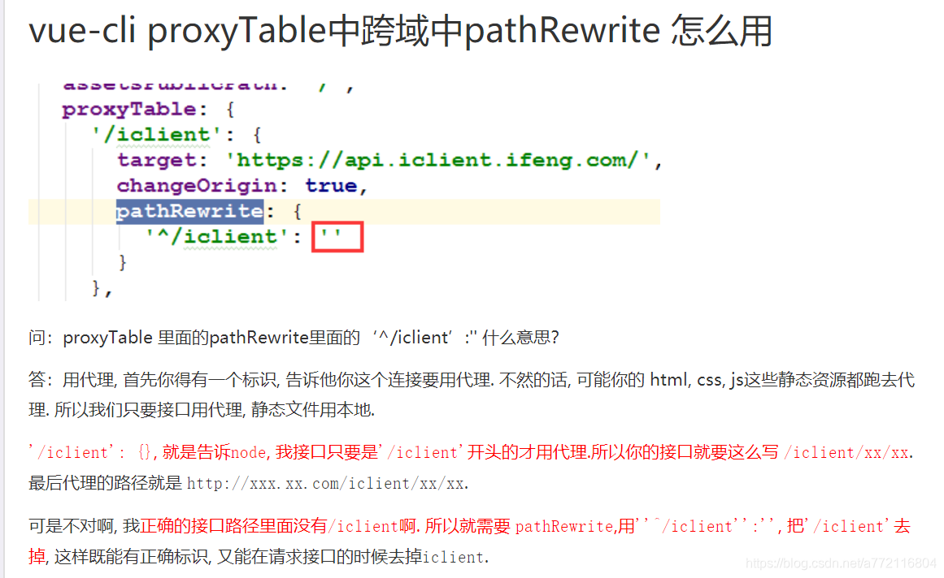The image size is (944, 578).
Task: Select the closing brace of pathRewrite block
Action: (x=122, y=262)
